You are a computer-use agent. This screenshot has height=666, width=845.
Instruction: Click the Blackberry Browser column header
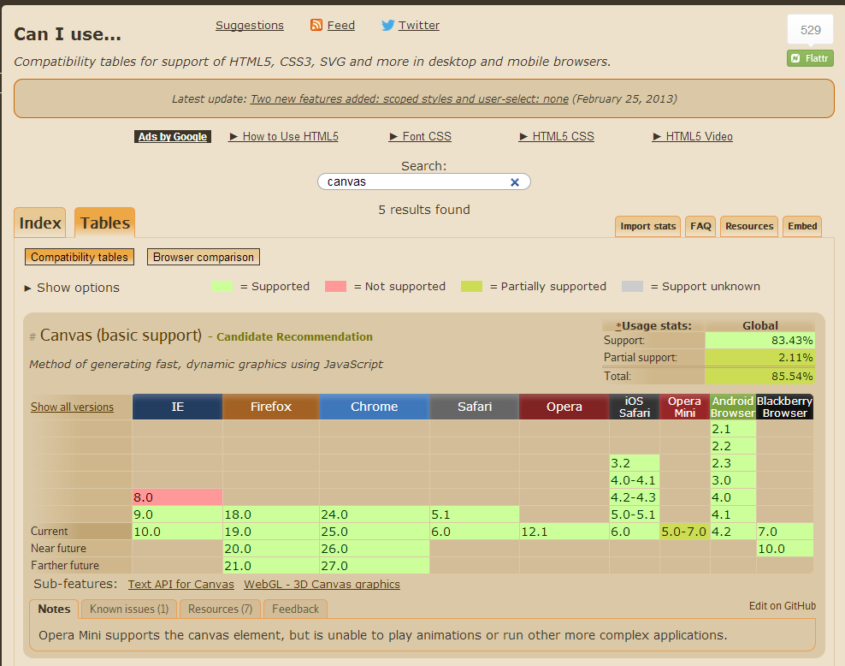click(784, 407)
